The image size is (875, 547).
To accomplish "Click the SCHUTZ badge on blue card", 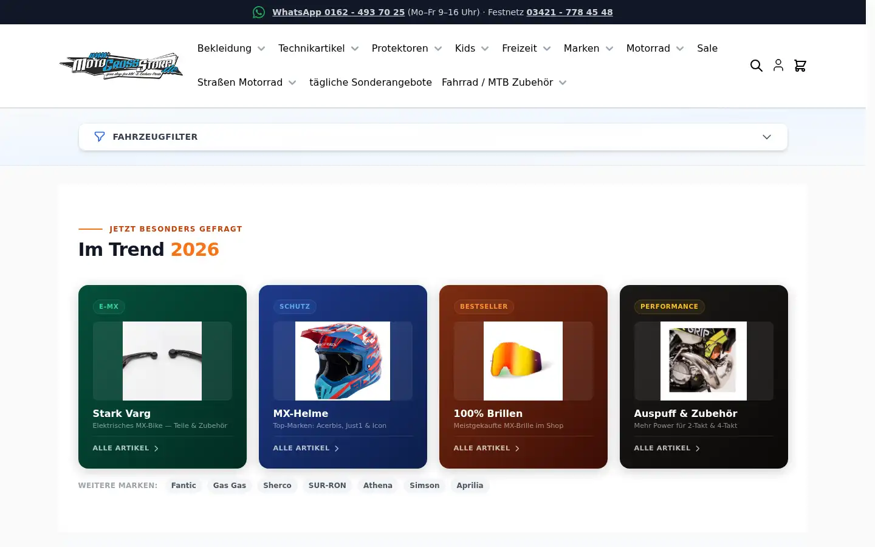I will pyautogui.click(x=295, y=306).
